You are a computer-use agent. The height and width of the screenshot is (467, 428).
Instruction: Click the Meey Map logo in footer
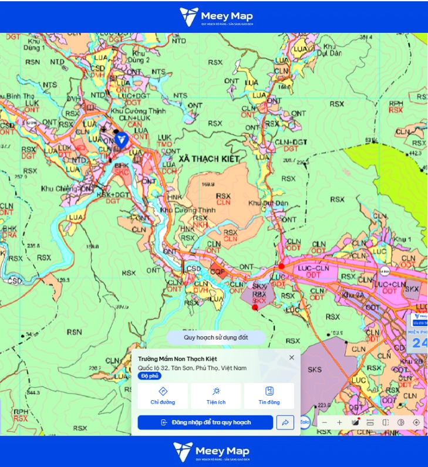pyautogui.click(x=211, y=452)
